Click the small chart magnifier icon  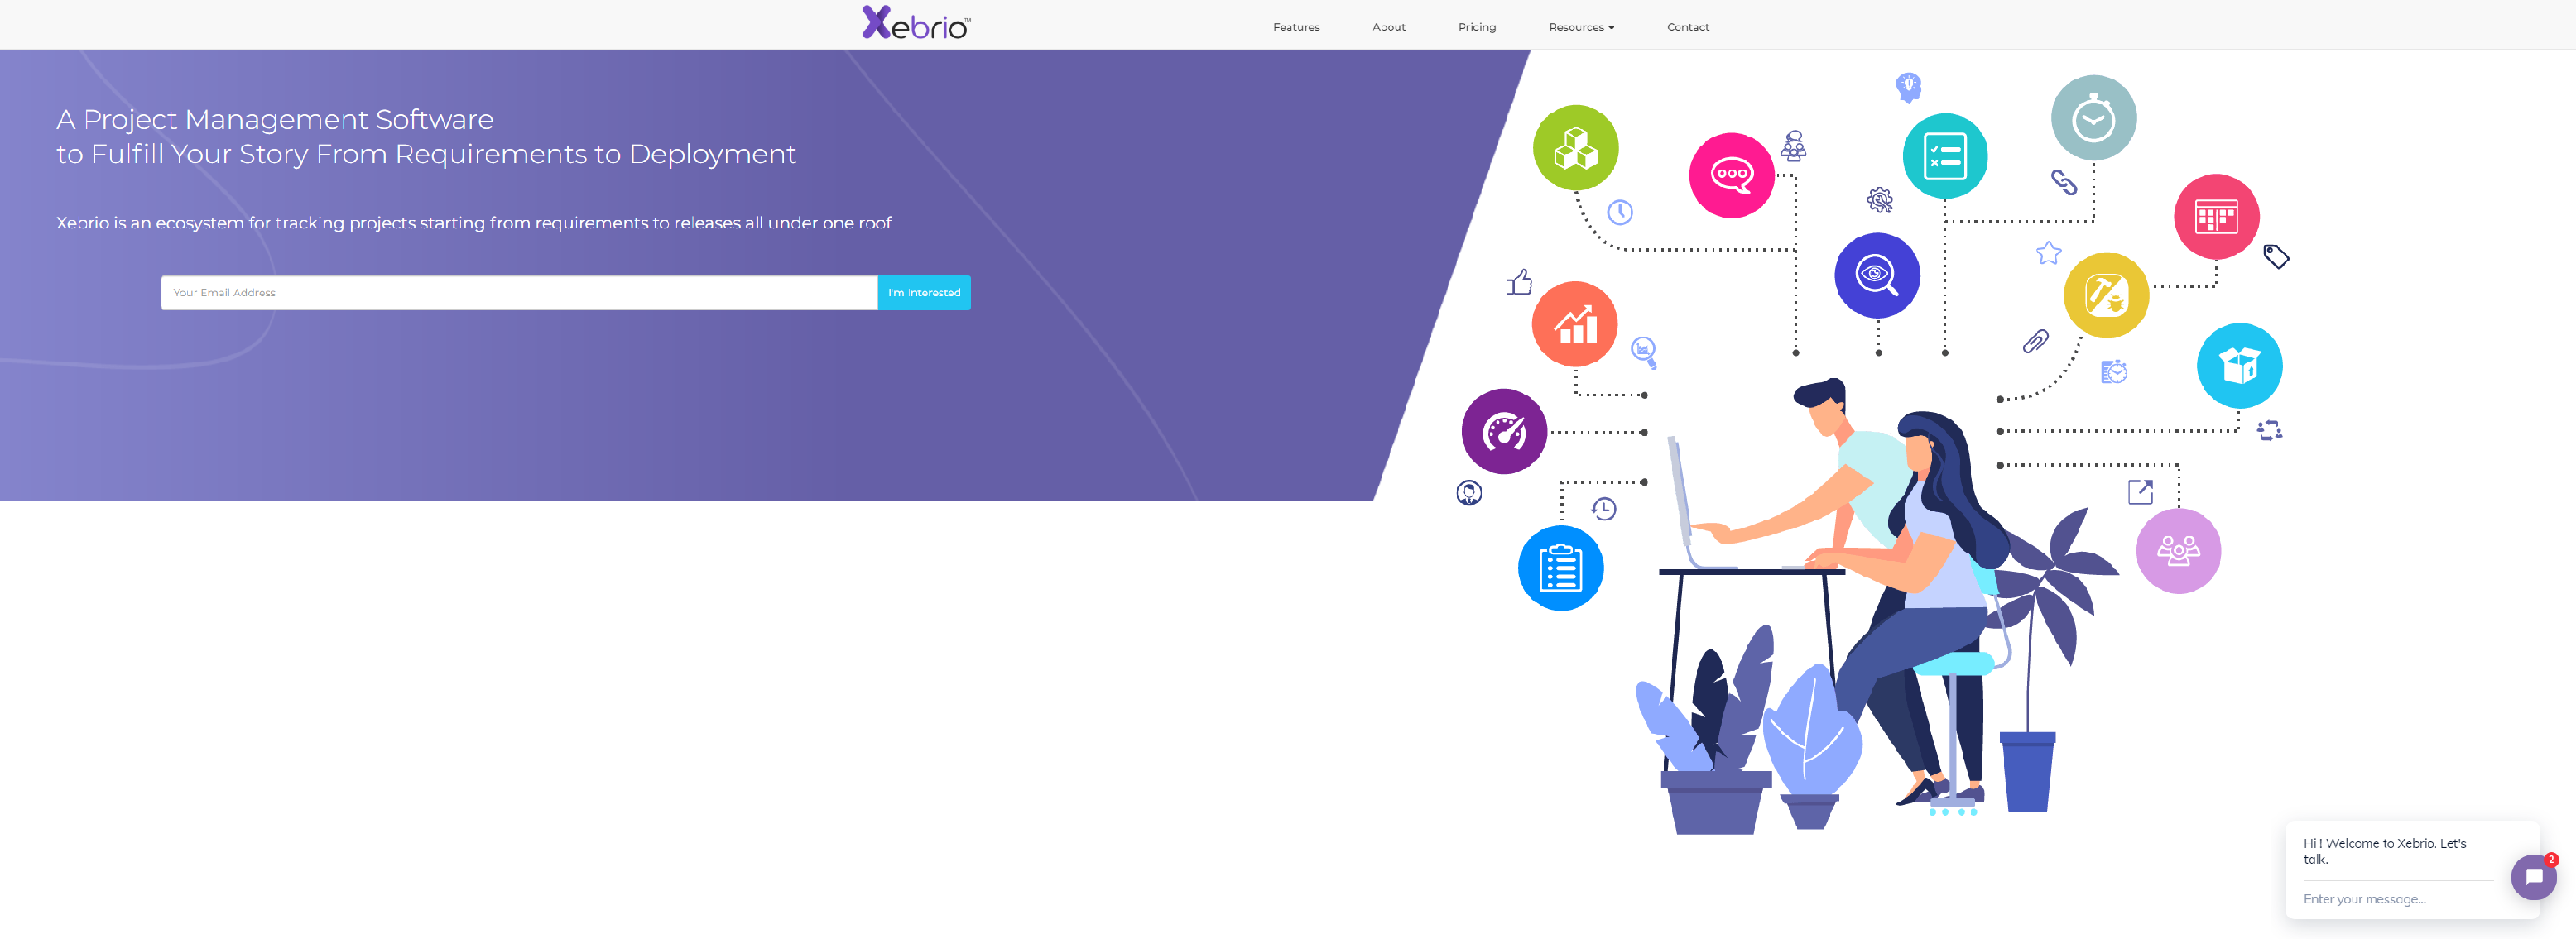pyautogui.click(x=1645, y=352)
